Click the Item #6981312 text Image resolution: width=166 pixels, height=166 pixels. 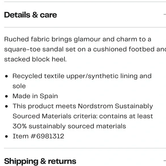pyautogui.click(x=38, y=136)
